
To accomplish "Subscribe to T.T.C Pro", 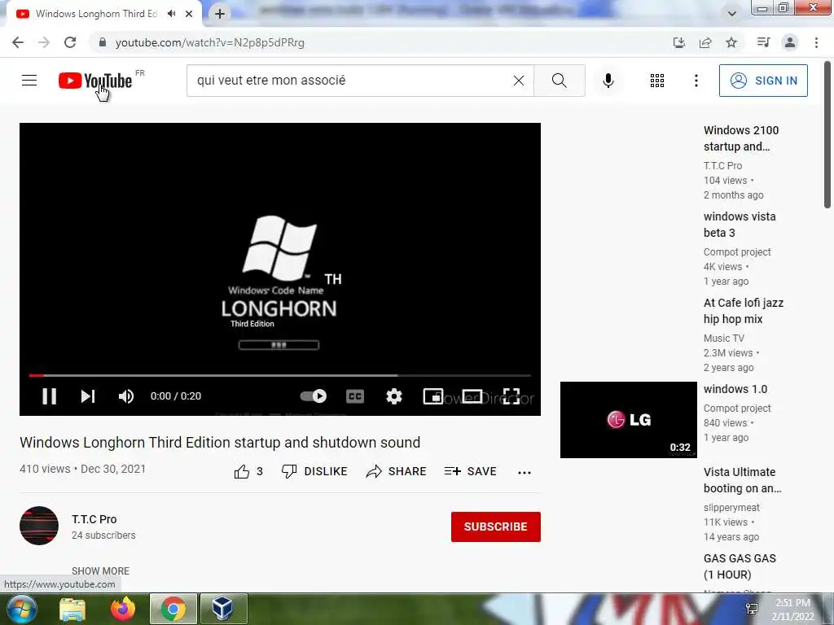I will pos(496,527).
